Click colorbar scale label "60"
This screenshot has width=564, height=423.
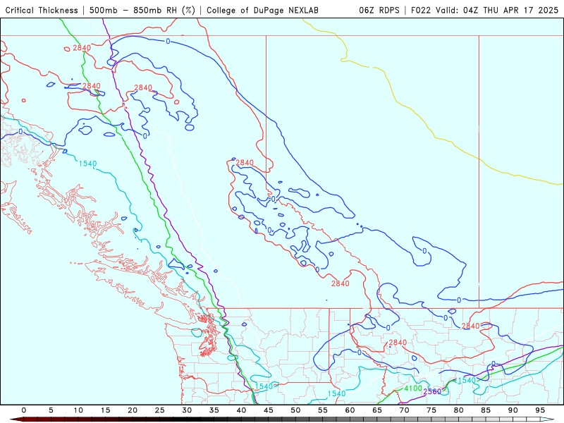pyautogui.click(x=350, y=410)
